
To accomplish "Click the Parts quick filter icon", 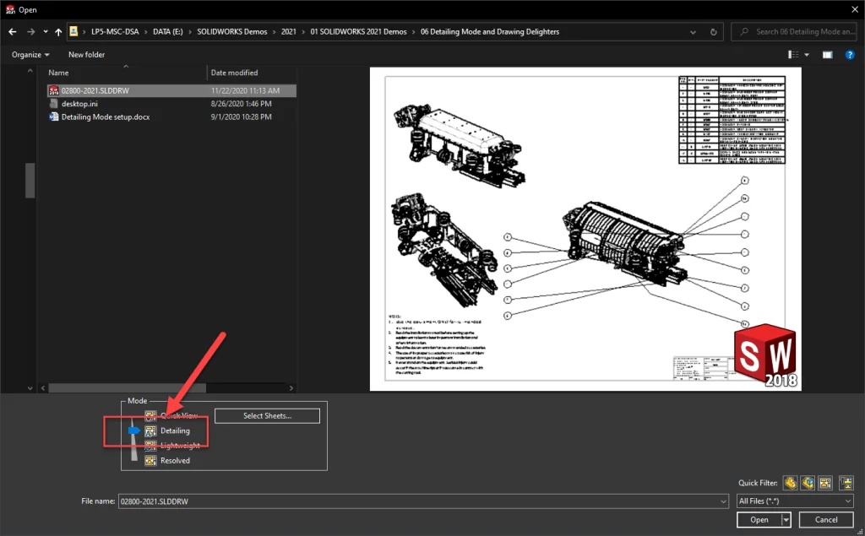I will point(791,483).
